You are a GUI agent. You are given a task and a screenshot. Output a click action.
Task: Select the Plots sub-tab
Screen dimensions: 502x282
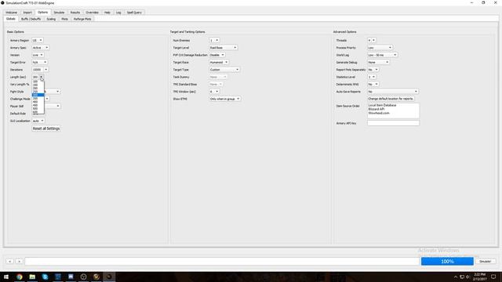point(64,19)
